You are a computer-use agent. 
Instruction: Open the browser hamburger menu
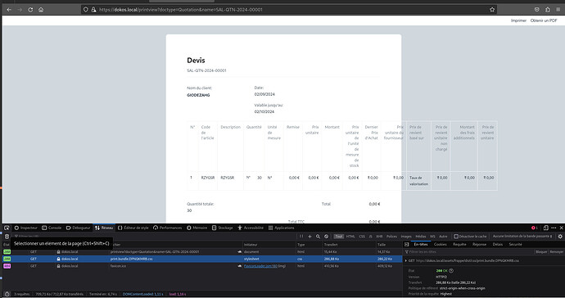click(x=558, y=10)
